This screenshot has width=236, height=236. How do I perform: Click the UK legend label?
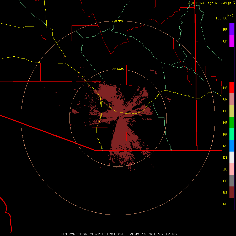click(x=225, y=41)
